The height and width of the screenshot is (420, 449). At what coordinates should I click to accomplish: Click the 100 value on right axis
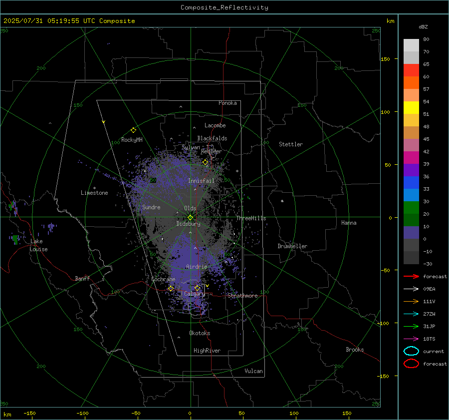click(385, 112)
